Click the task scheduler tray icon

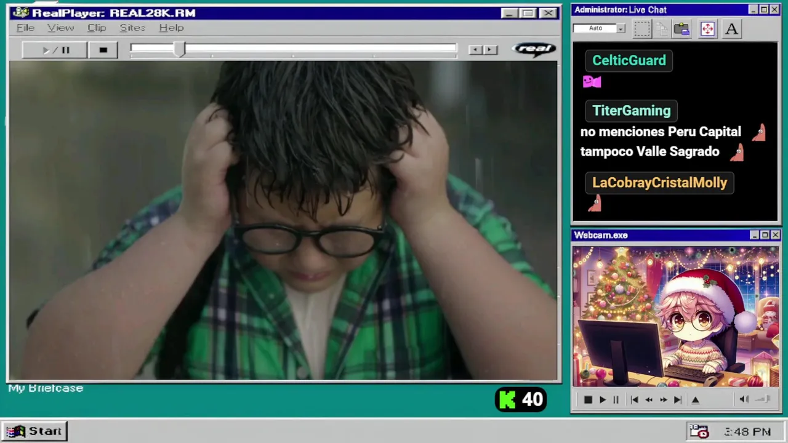[699, 431]
